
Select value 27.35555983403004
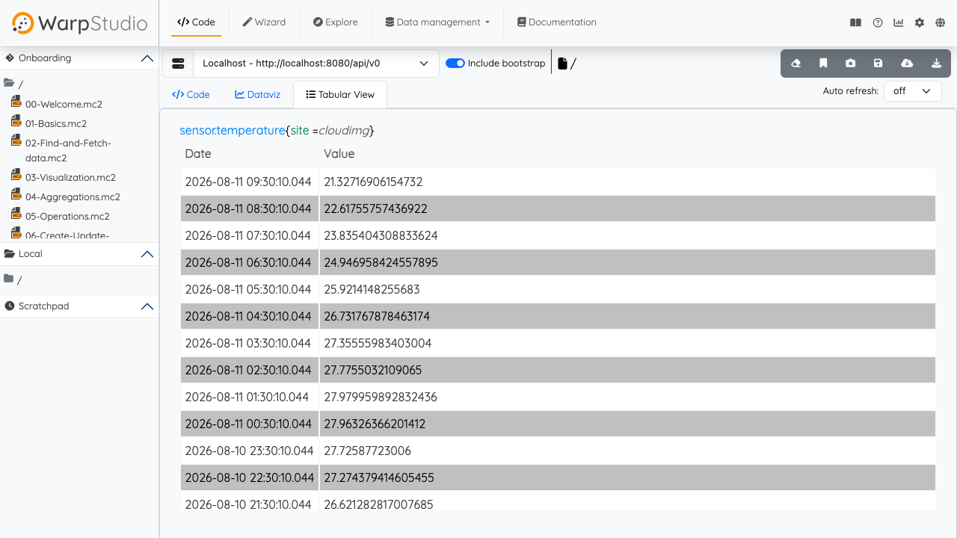(378, 343)
